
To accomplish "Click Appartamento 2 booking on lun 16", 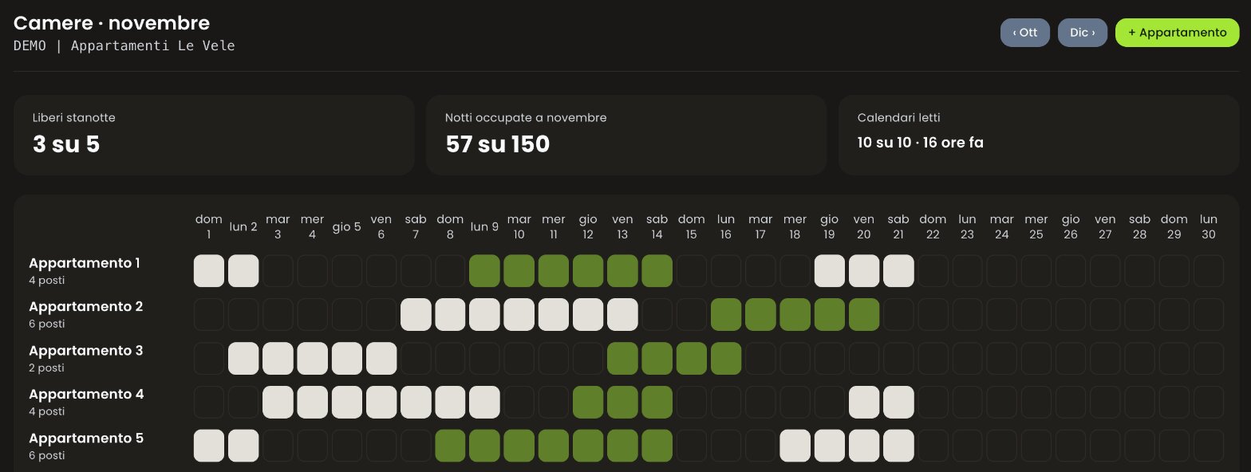I will pos(726,314).
